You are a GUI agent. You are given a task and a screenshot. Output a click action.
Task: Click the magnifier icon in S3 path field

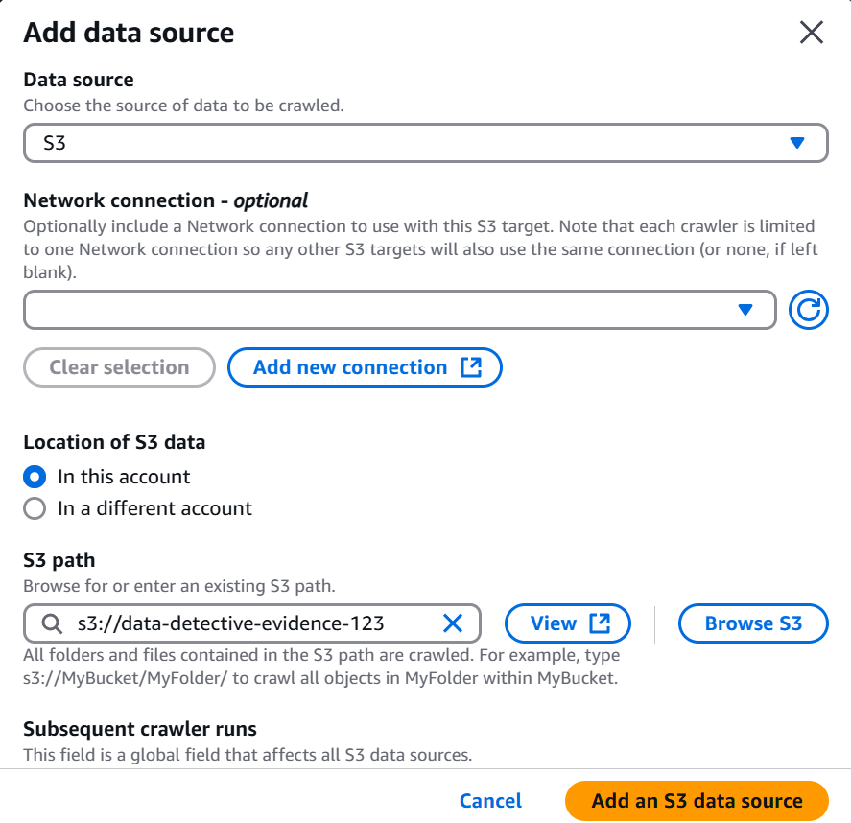click(x=52, y=623)
